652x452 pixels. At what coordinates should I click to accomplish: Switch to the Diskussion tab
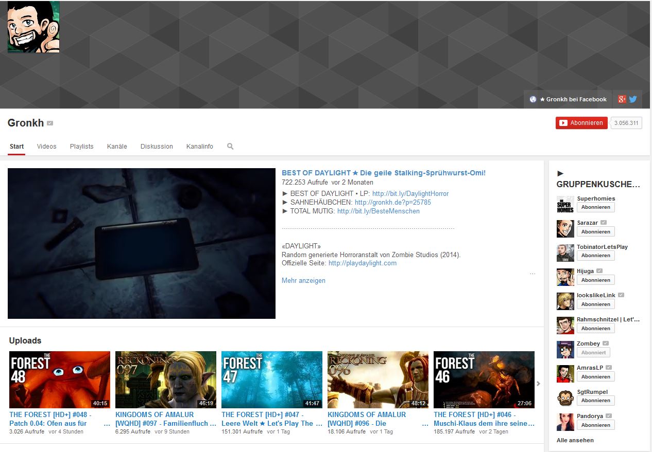click(157, 147)
